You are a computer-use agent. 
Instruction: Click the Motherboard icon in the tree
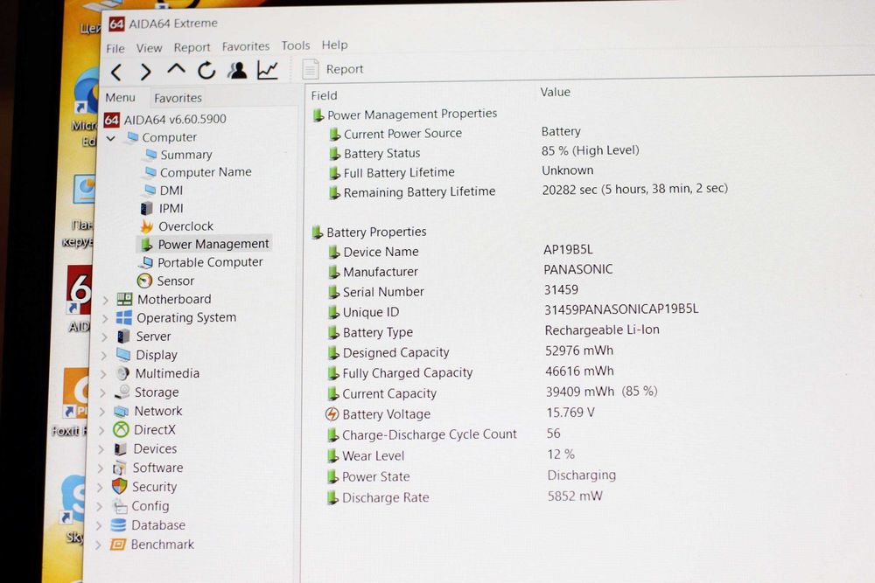coord(124,299)
